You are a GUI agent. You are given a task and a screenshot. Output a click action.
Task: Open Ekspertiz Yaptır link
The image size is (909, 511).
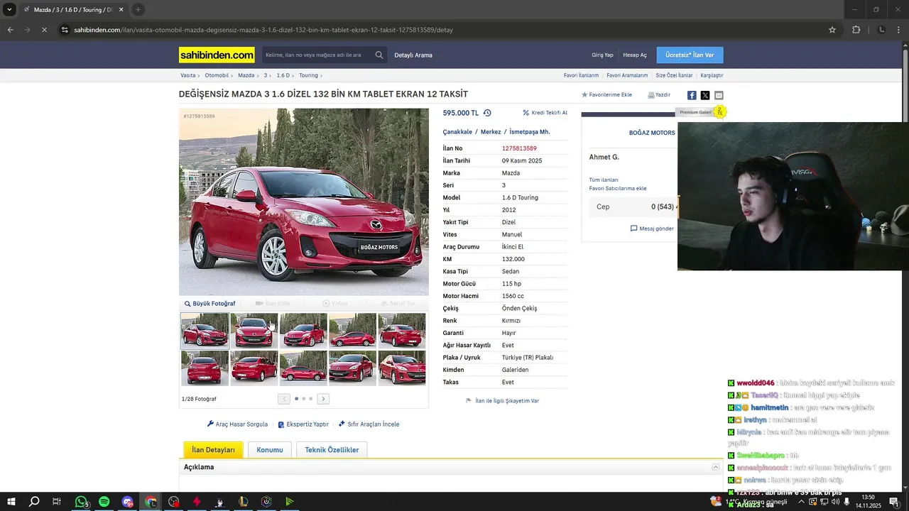pos(303,424)
